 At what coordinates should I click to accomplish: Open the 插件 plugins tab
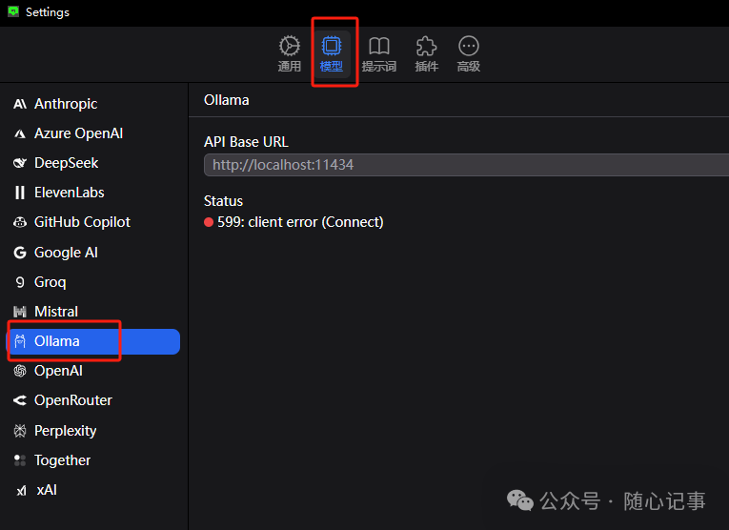pyautogui.click(x=426, y=54)
